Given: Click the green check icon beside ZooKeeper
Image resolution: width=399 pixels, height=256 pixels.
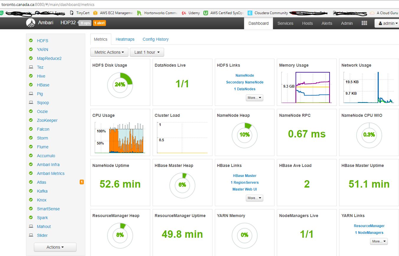Looking at the screenshot, I should coord(31,120).
